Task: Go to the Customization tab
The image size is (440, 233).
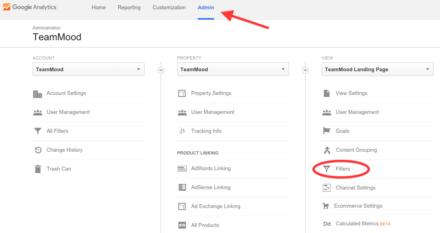Action: (169, 8)
